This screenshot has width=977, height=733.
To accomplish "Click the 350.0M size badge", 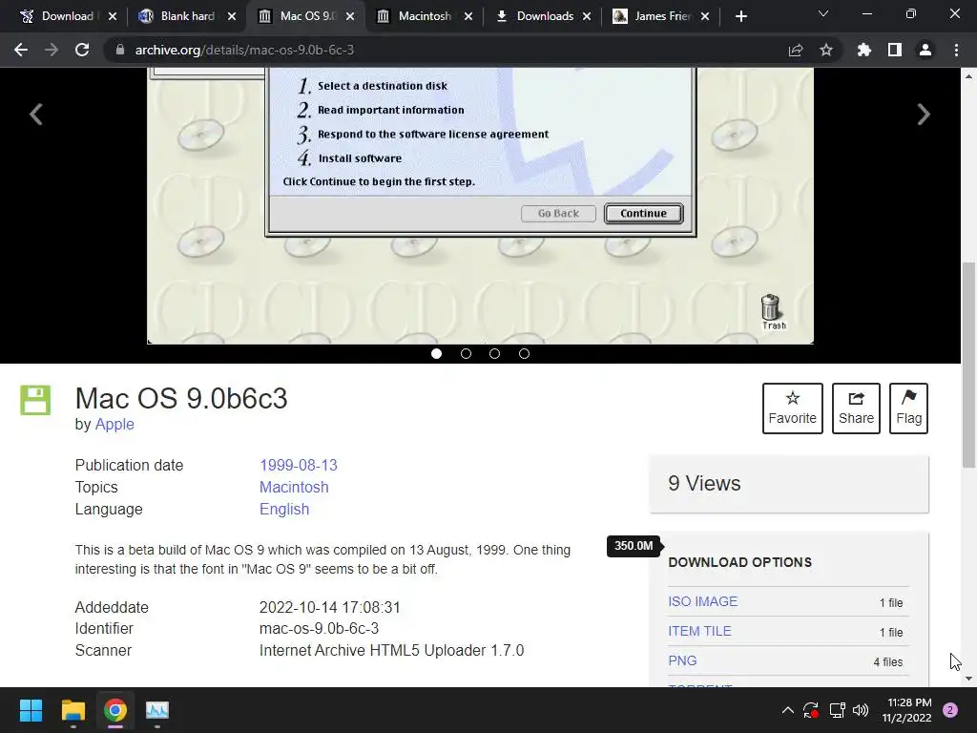I will click(634, 546).
